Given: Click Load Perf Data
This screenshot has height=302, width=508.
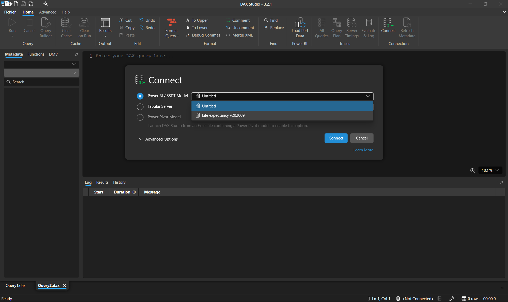Looking at the screenshot, I should coord(300,28).
